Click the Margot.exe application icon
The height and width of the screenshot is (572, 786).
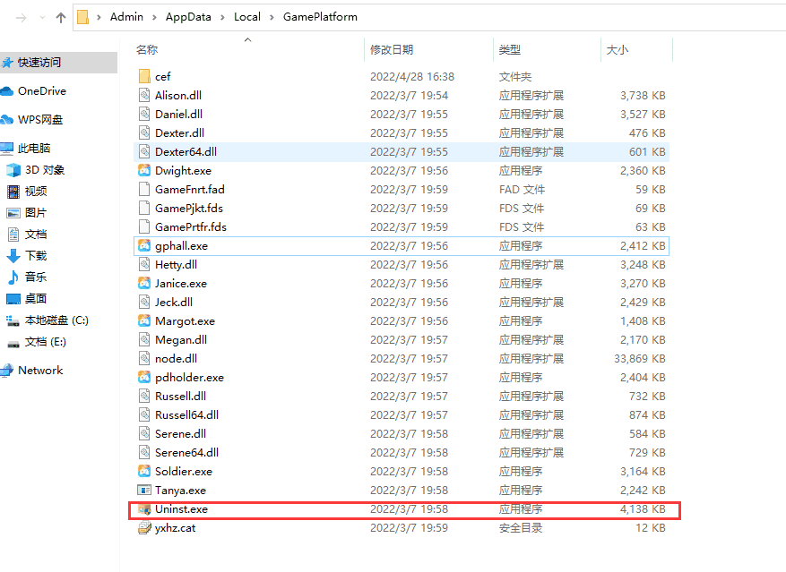coord(143,320)
